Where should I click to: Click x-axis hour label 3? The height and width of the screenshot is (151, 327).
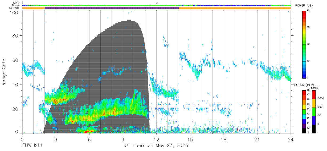(56, 140)
